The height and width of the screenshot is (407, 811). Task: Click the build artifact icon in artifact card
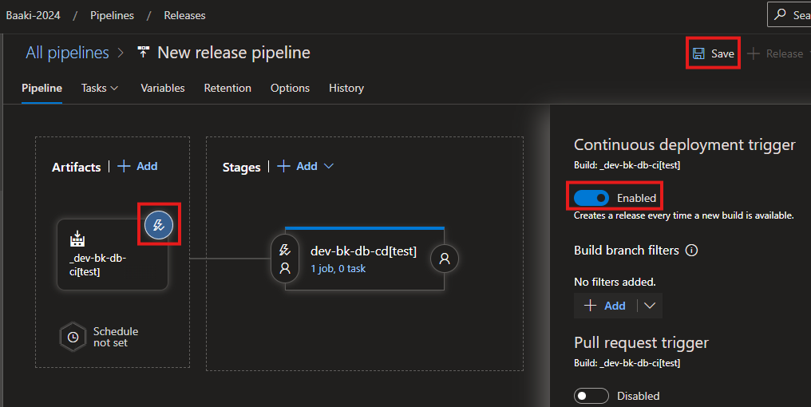tap(77, 239)
